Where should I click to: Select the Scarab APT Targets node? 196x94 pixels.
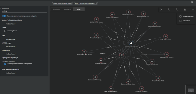click(141, 89)
